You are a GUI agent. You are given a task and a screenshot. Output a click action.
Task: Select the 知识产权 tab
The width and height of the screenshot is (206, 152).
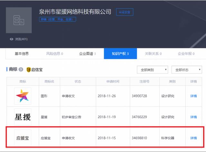point(120,54)
